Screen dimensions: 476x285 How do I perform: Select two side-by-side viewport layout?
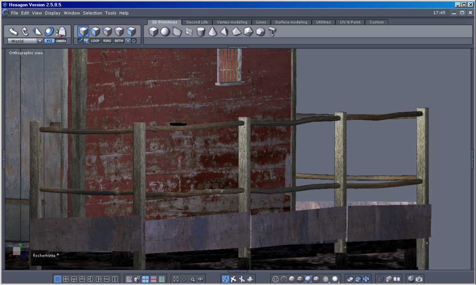click(115, 279)
